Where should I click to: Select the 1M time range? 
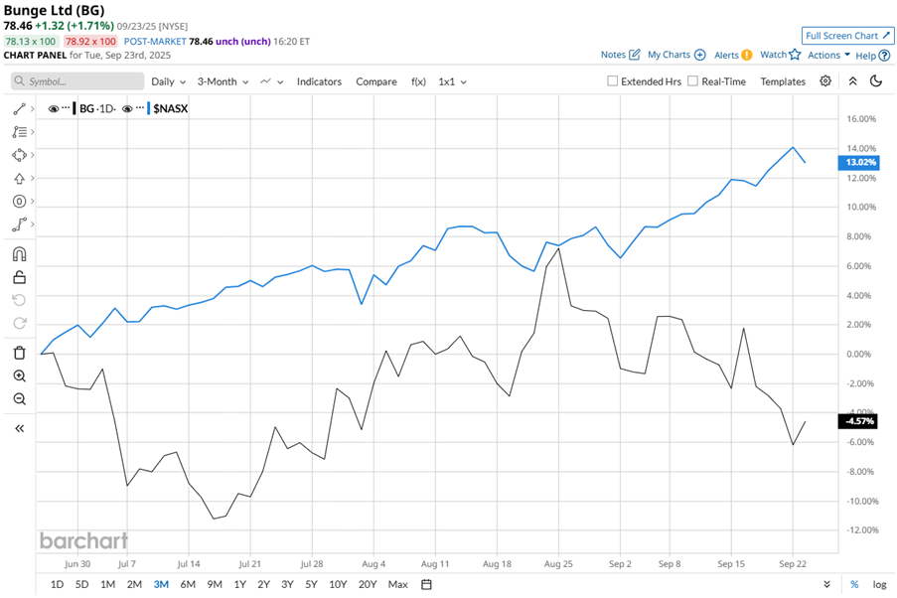click(x=107, y=584)
